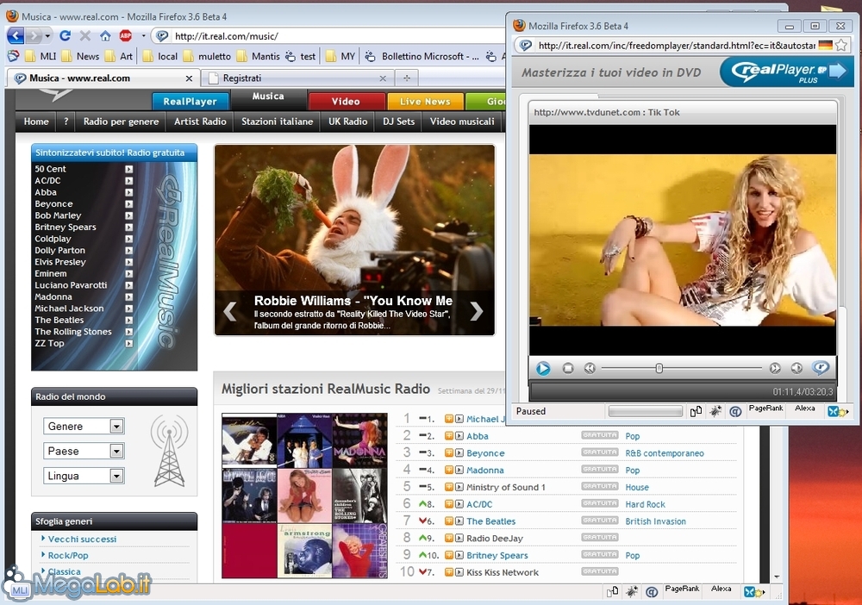Close the Musica - www.real.com tab
The width and height of the screenshot is (862, 605).
coord(189,78)
